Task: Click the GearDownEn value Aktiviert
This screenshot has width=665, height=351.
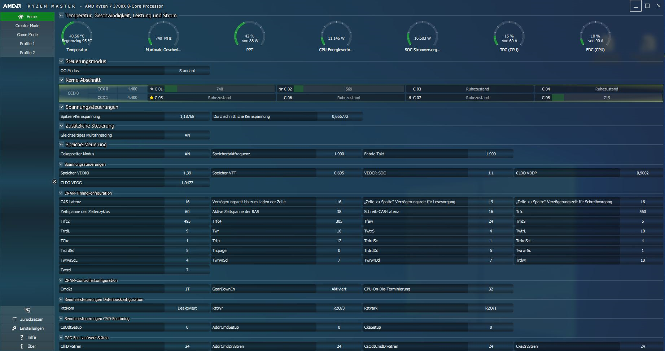Action: tap(339, 289)
